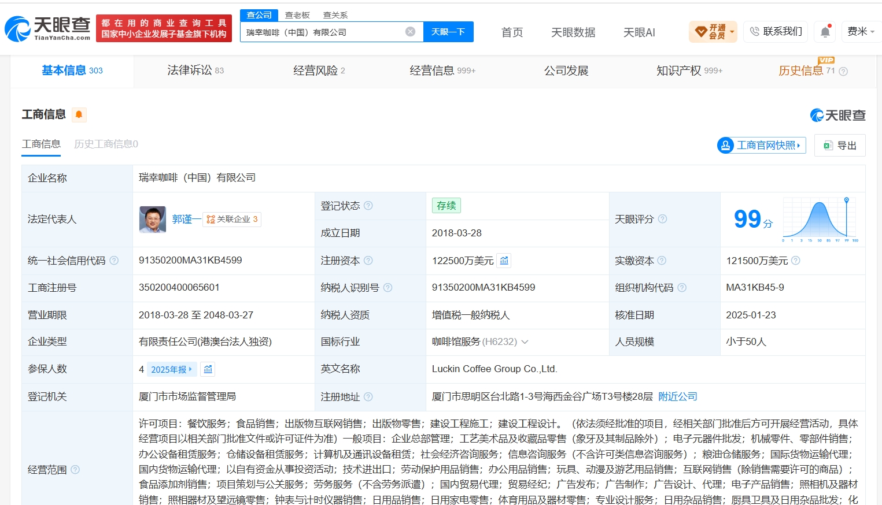Go to 首页 in the top navigation
This screenshot has height=505, width=882.
512,32
